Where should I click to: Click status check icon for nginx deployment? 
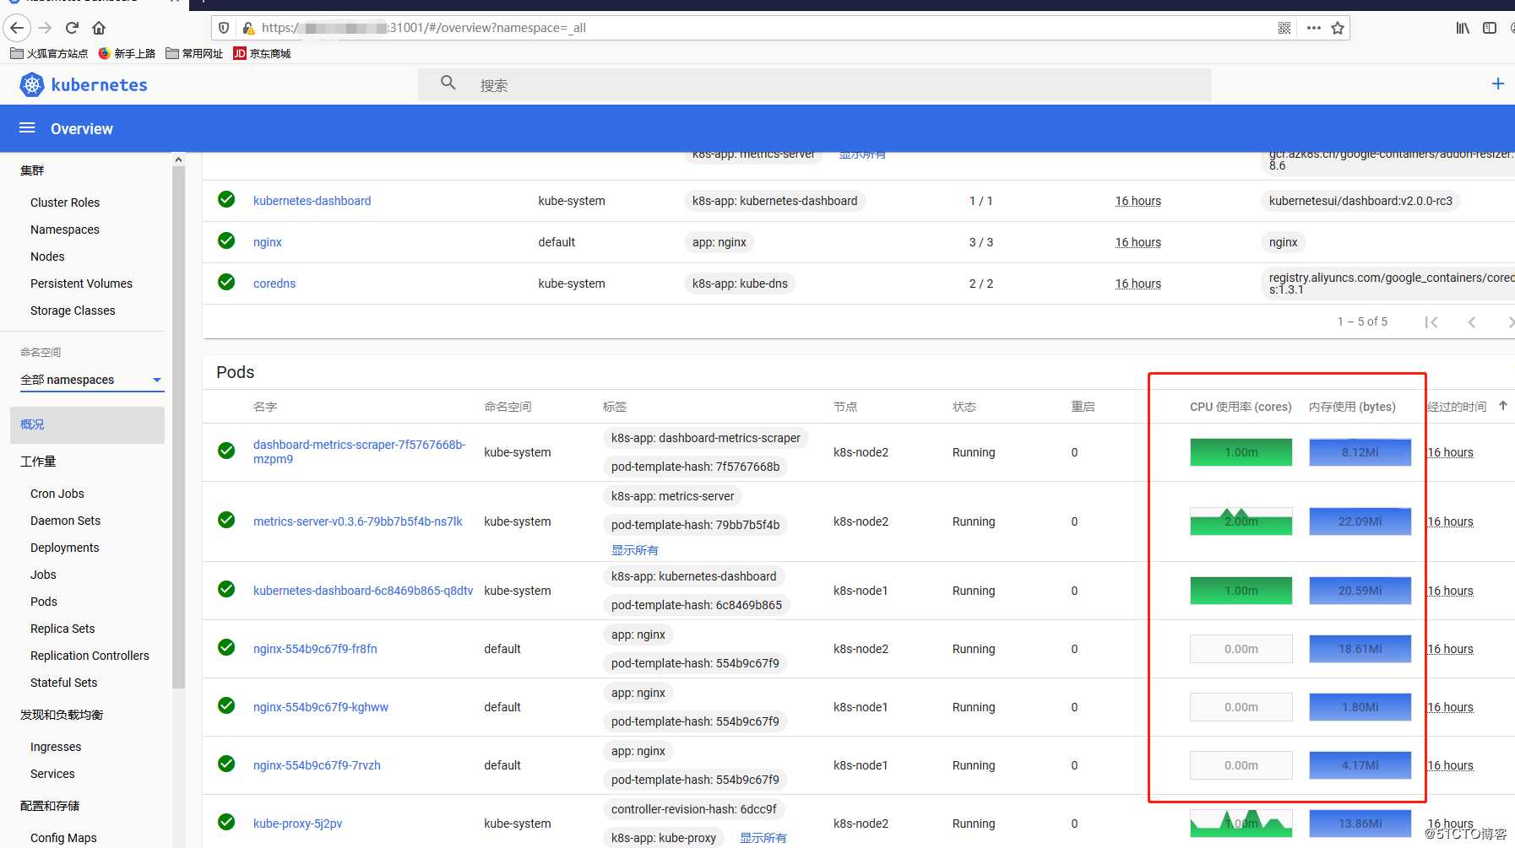[226, 240]
